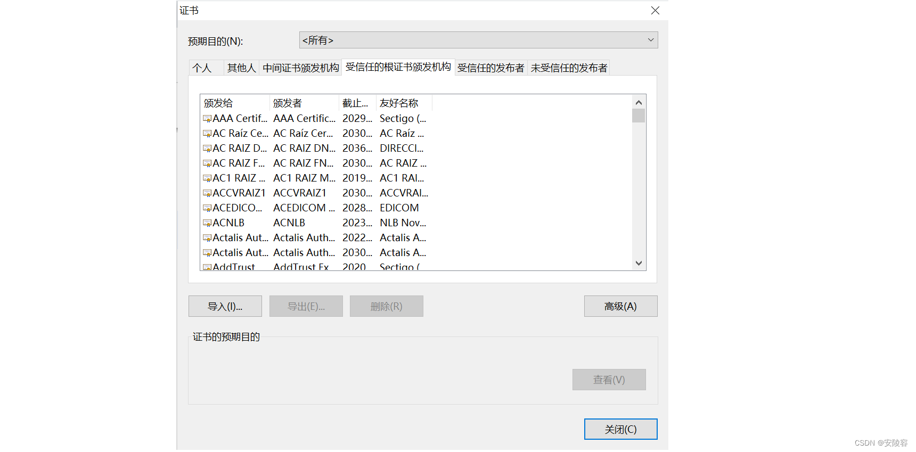This screenshot has height=452, width=916.
Task: Click the NLB Nov... friendly name cell
Action: coord(403,223)
